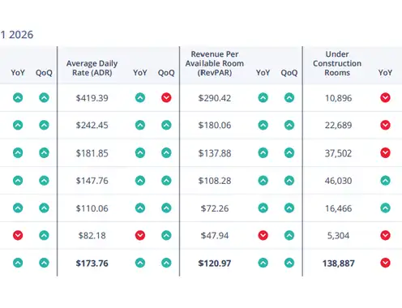The width and height of the screenshot is (402, 308).
Task: Click red YoY down arrow beside 5,304 rooms
Action: tap(385, 235)
